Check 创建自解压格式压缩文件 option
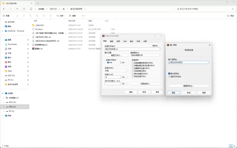237x148 pixels. click(x=133, y=66)
